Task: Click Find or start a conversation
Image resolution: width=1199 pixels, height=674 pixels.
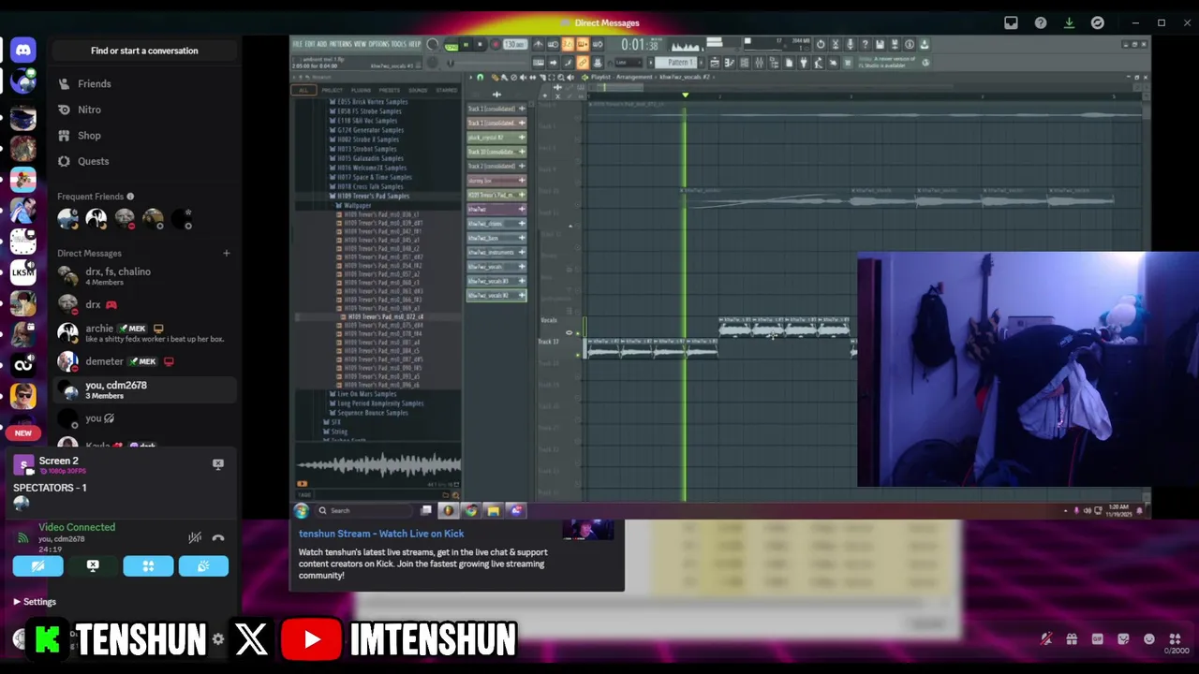Action: (144, 51)
